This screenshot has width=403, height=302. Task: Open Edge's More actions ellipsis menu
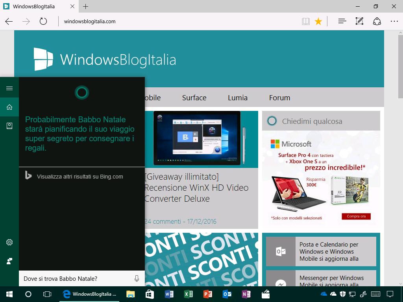point(394,21)
